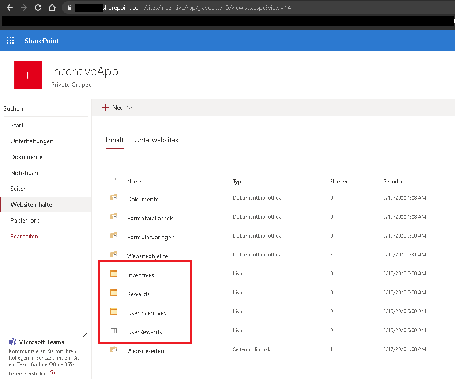Click the Liste type cell for Incentives
The width and height of the screenshot is (455, 379).
tap(238, 274)
